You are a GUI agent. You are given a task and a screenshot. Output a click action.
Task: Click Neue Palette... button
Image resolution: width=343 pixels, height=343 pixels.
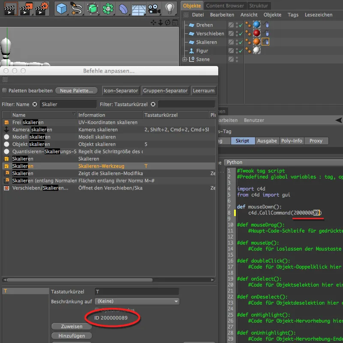coord(76,90)
